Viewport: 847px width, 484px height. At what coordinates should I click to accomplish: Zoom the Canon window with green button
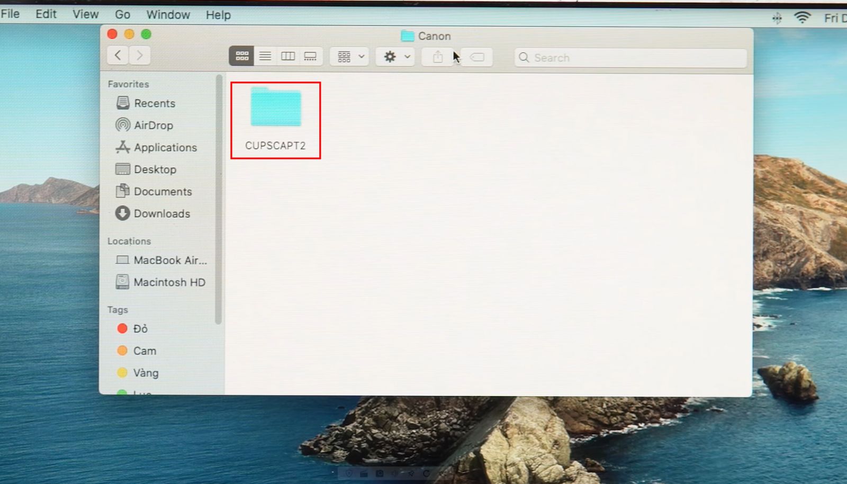click(x=146, y=34)
